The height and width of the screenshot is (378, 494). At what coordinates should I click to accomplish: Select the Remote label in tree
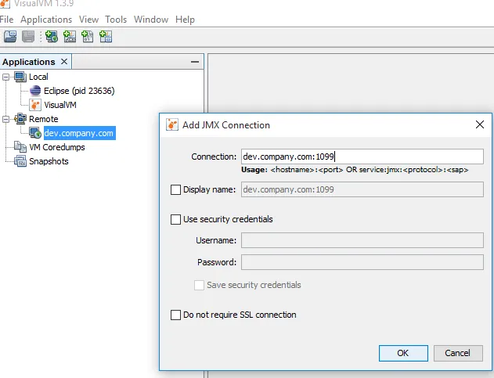(44, 119)
